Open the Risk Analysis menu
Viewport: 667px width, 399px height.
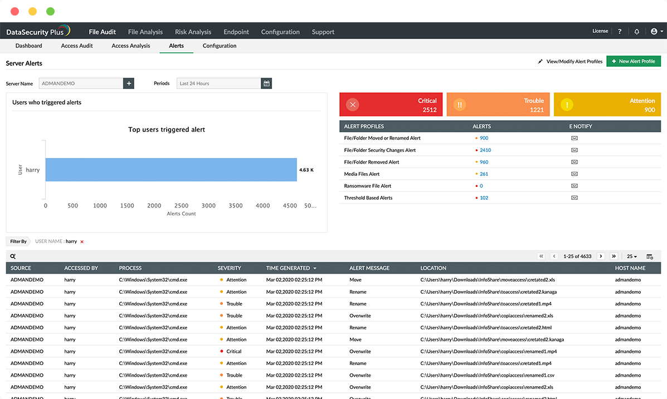click(x=193, y=32)
